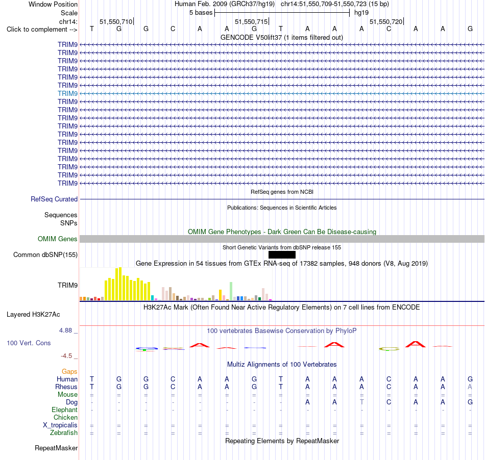The width and height of the screenshot is (485, 460).
Task: Click the Gaps row label
Action: click(69, 372)
